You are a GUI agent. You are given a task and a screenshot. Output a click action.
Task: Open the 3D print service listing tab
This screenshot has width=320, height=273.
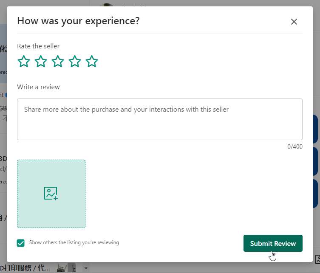click(x=25, y=268)
